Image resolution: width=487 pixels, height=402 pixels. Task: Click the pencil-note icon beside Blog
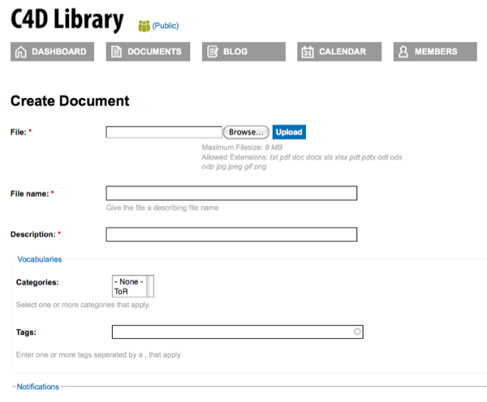point(212,52)
